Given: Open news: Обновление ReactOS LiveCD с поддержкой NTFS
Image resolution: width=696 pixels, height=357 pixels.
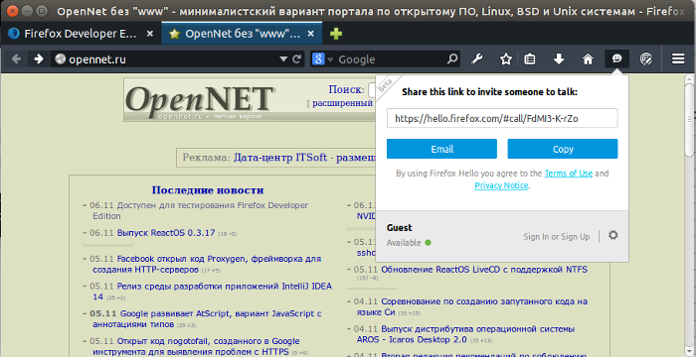Looking at the screenshot, I should (x=484, y=270).
